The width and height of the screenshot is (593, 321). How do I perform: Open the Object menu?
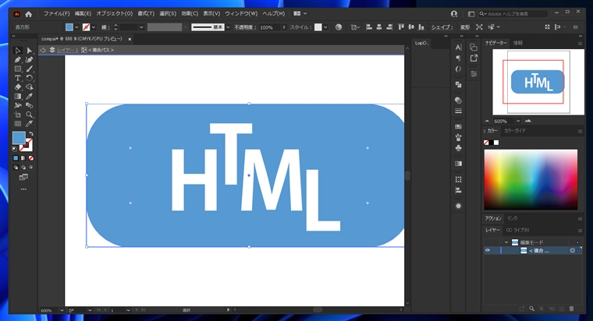[114, 13]
